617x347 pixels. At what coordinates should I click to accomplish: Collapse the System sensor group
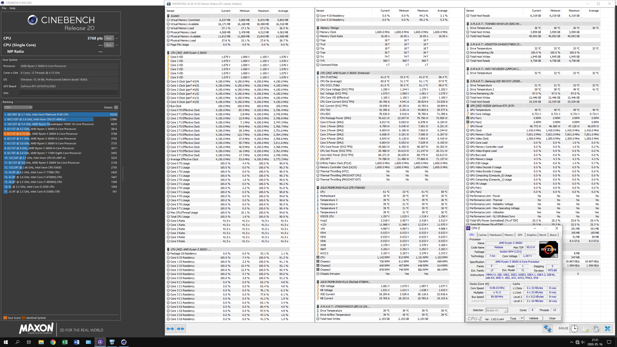(x=168, y=16)
